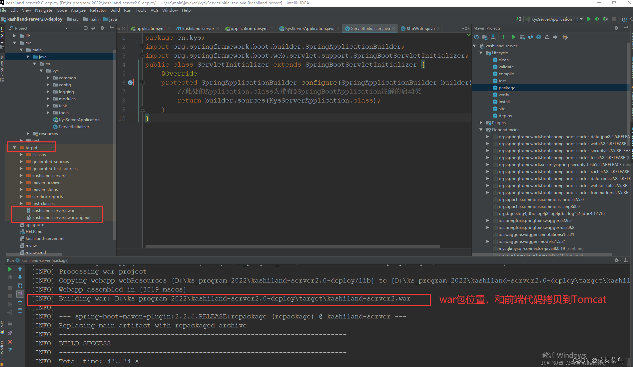The image size is (633, 367).
Task: Click Execute Maven Goal icon
Action: click(x=522, y=37)
